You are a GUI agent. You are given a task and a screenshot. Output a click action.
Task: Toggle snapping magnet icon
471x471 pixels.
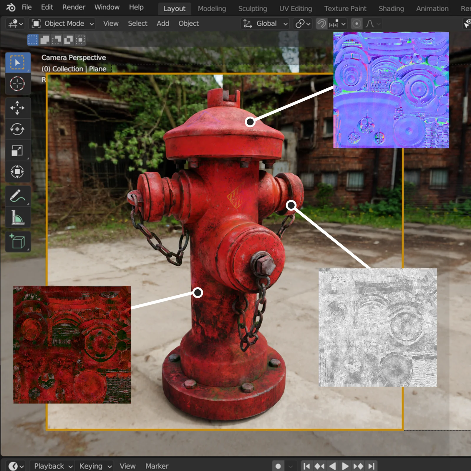[321, 24]
